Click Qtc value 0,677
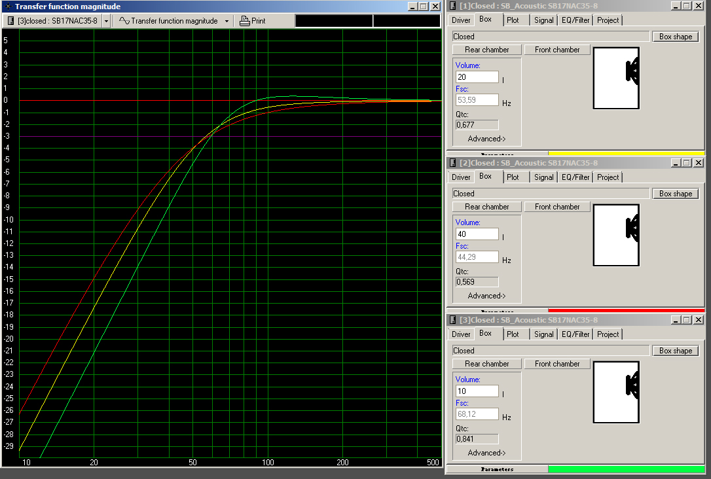Screen dimensions: 711x479 click(477, 124)
